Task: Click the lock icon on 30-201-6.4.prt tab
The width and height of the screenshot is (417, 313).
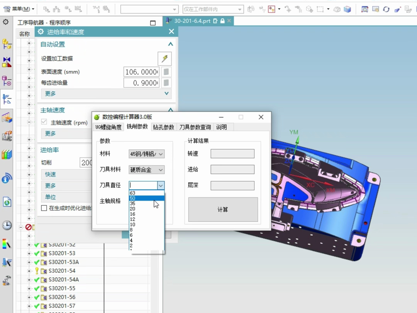Action: coord(222,21)
